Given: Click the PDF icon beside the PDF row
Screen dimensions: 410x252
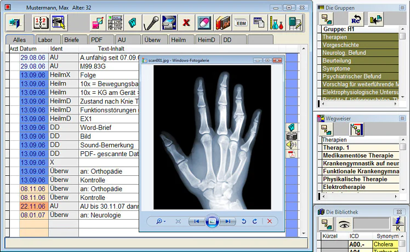Looking at the screenshot, I should click(292, 154).
